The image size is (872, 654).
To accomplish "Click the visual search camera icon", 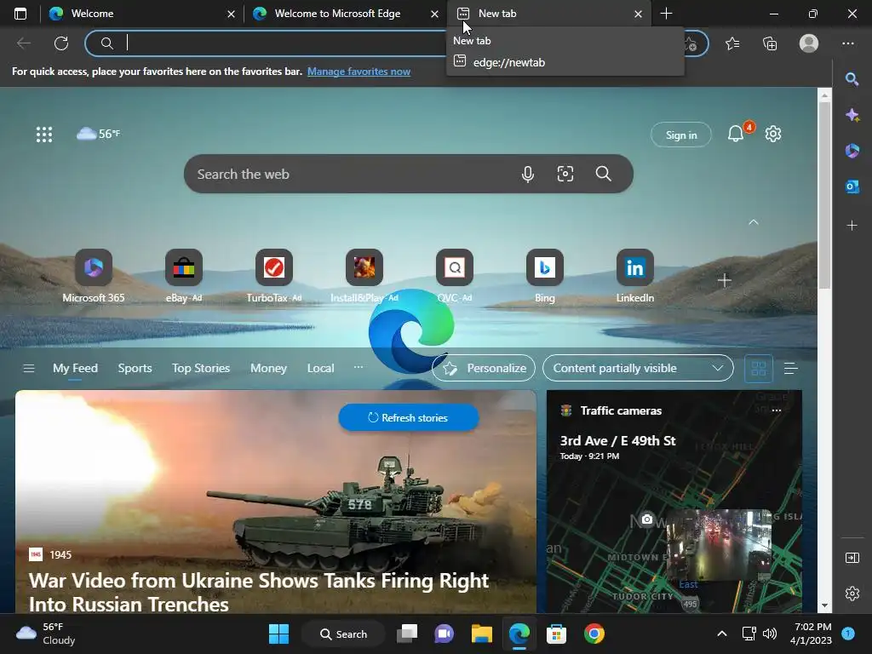I will (x=565, y=174).
